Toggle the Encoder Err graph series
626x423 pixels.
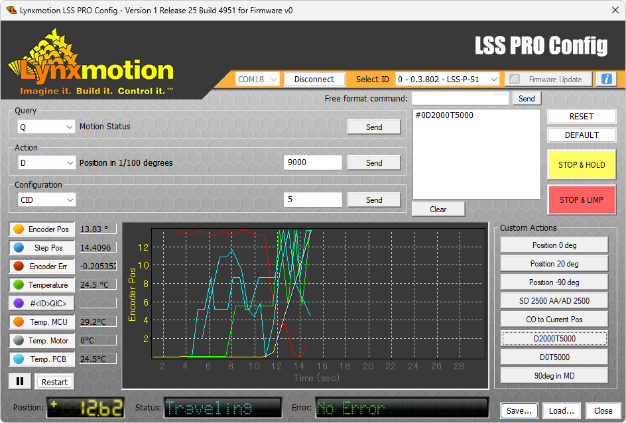click(42, 266)
